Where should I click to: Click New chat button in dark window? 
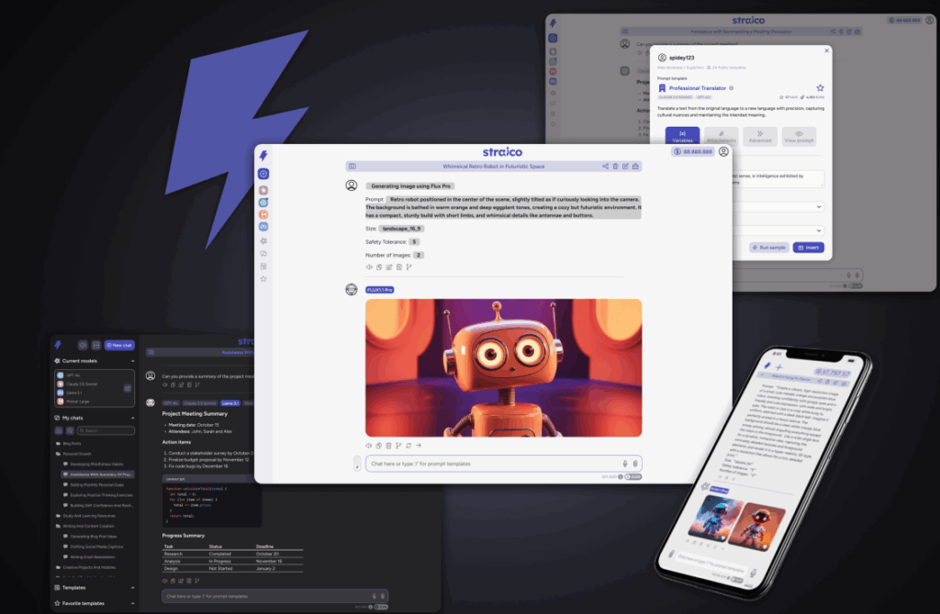click(x=119, y=345)
